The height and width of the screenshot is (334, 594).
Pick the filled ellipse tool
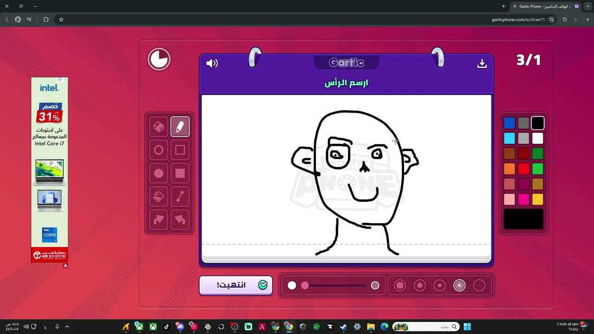159,173
